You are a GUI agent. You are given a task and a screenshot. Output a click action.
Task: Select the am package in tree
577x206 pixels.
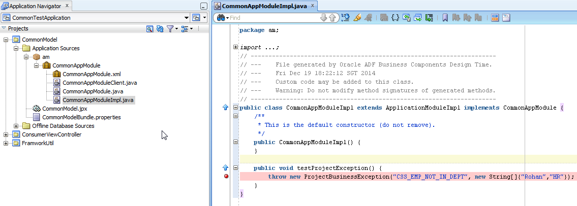click(46, 57)
